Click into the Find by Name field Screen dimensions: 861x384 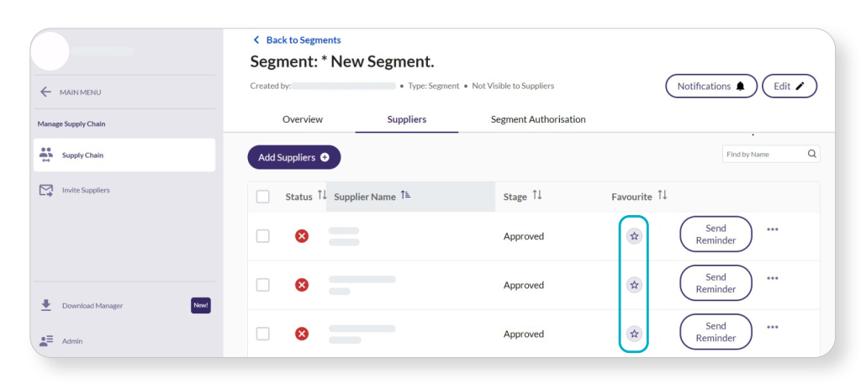[x=762, y=155]
